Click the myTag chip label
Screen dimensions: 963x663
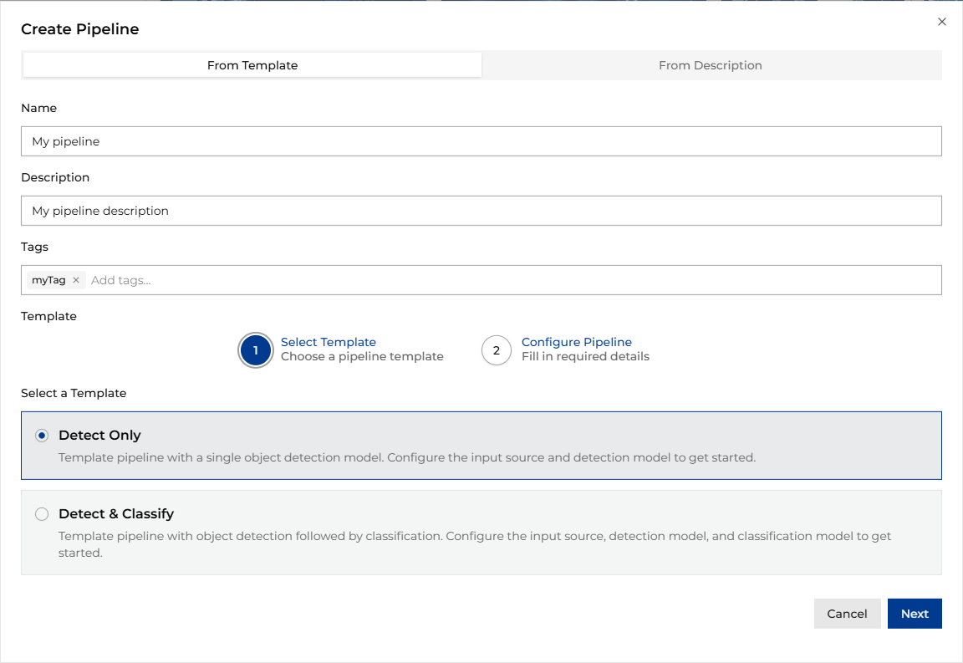coord(48,280)
